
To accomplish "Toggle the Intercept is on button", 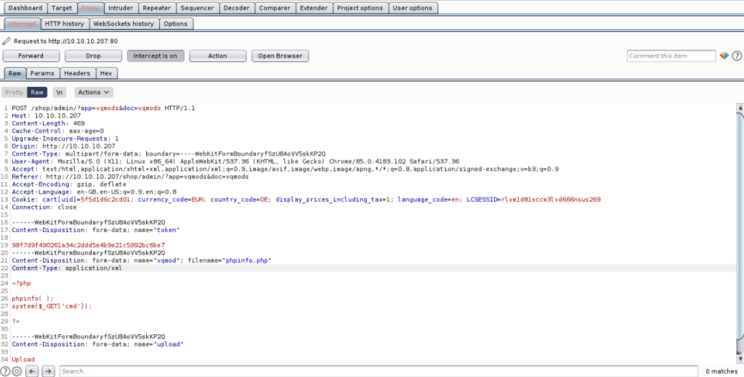I will (155, 56).
